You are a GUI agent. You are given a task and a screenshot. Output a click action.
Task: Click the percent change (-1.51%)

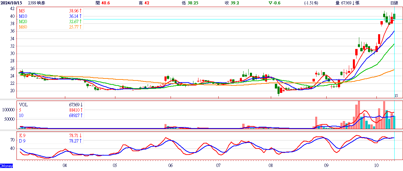coord(311,3)
